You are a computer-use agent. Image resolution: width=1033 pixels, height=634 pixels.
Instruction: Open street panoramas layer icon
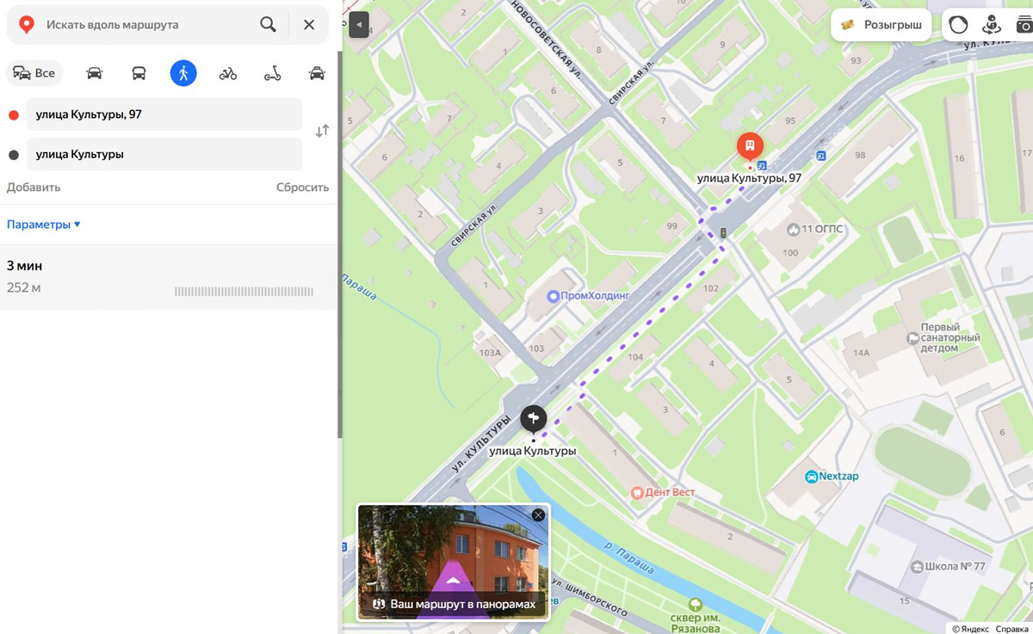tap(992, 25)
